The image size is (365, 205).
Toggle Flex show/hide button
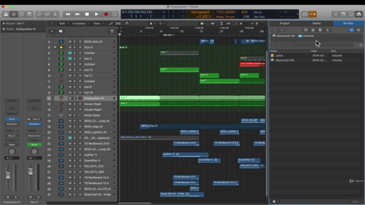(118, 23)
